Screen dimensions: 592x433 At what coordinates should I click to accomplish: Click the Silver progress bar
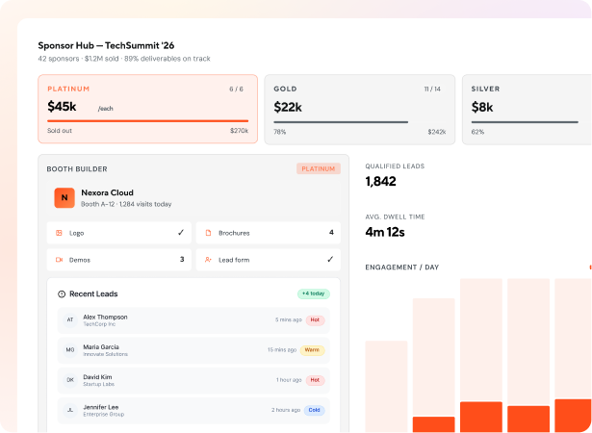pyautogui.click(x=525, y=122)
